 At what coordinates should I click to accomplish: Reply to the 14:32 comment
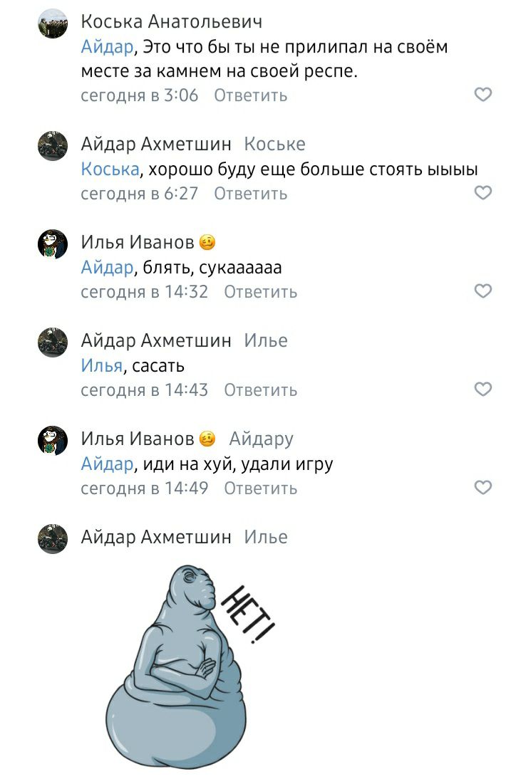(260, 291)
